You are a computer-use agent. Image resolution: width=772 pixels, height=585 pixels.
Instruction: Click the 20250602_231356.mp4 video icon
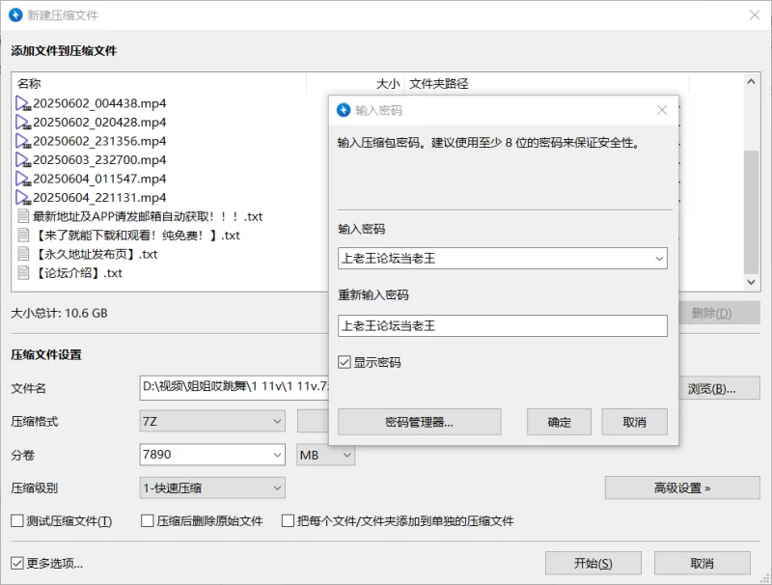tap(23, 141)
